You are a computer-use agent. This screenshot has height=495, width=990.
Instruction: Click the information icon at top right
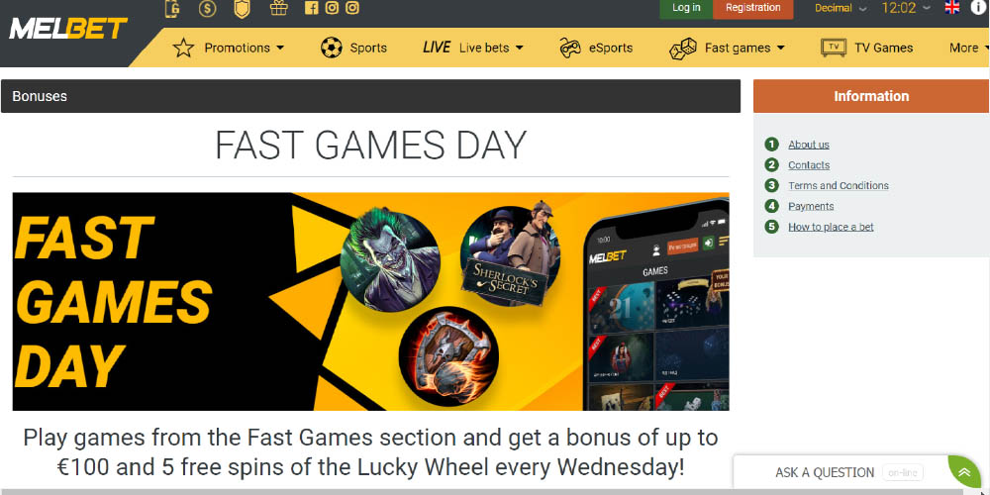pyautogui.click(x=978, y=8)
